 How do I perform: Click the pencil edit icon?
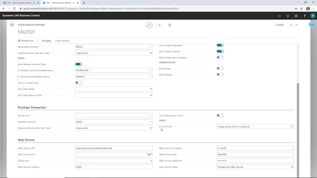(x=149, y=25)
